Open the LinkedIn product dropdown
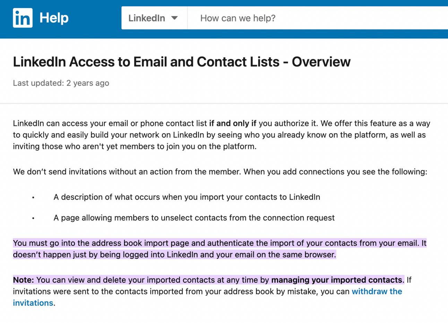Screen dimensions: 448x323 pos(154,18)
